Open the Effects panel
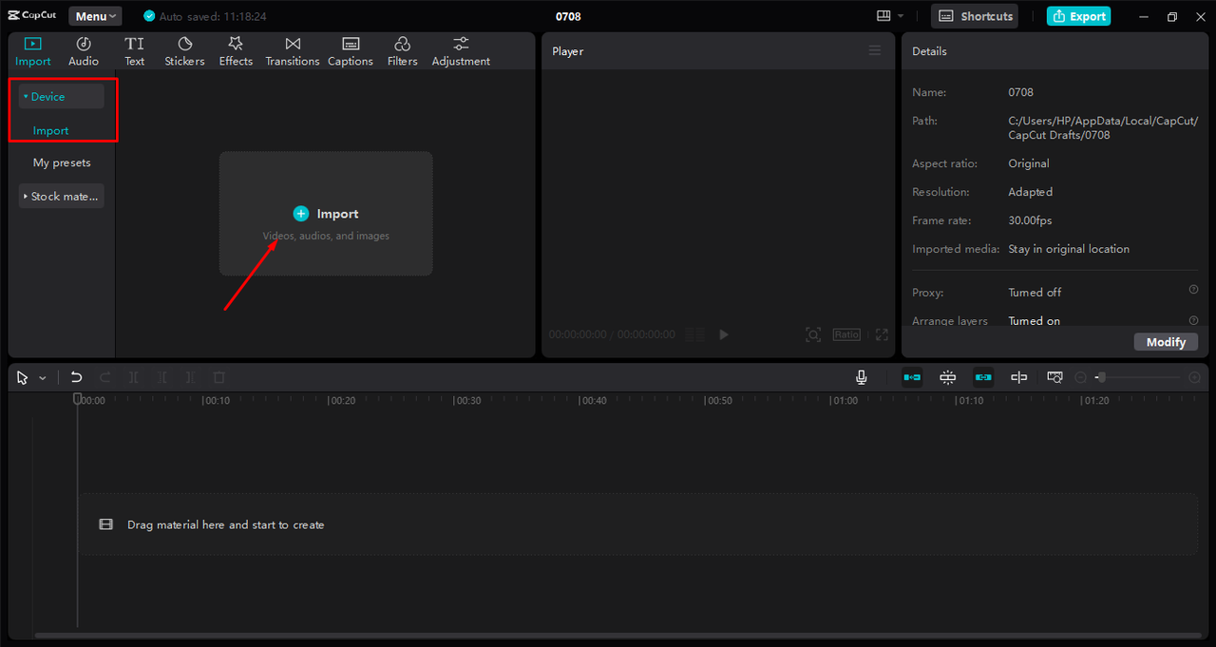1216x647 pixels. (x=236, y=51)
